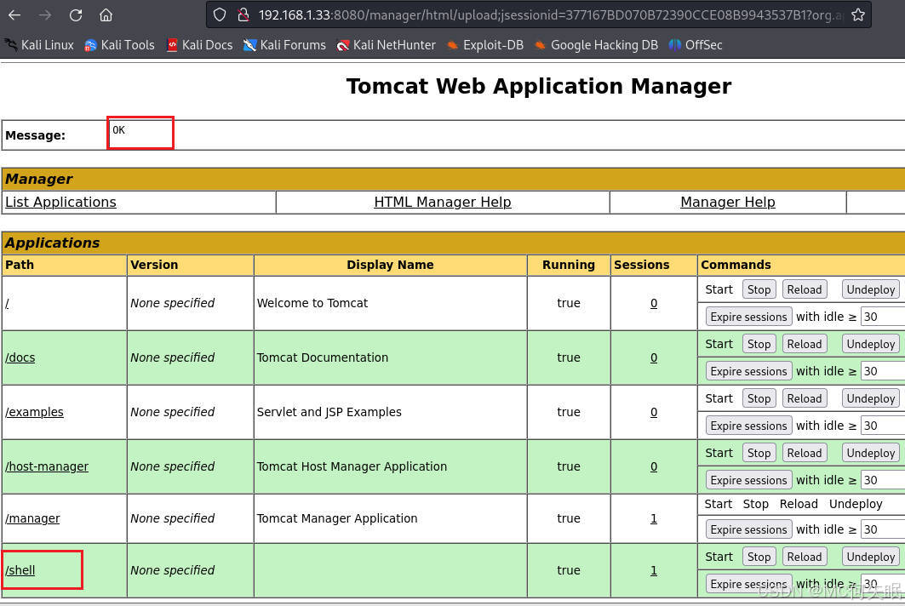The width and height of the screenshot is (905, 606).
Task: Click 'Welcome to Tomcat' display name
Action: [x=312, y=303]
